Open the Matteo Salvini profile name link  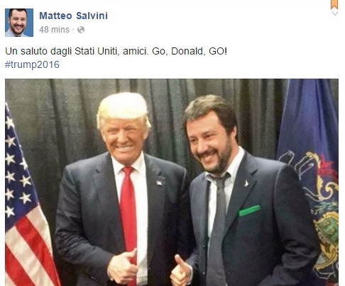pyautogui.click(x=73, y=16)
